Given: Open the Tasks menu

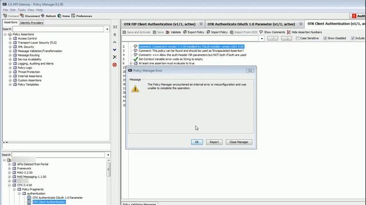Looking at the screenshot, I should (x=22, y=10).
